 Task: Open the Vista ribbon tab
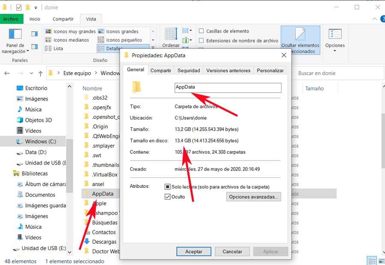point(91,19)
